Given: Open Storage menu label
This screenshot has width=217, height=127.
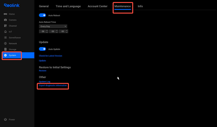Looking at the screenshot, I should pos(13,49).
